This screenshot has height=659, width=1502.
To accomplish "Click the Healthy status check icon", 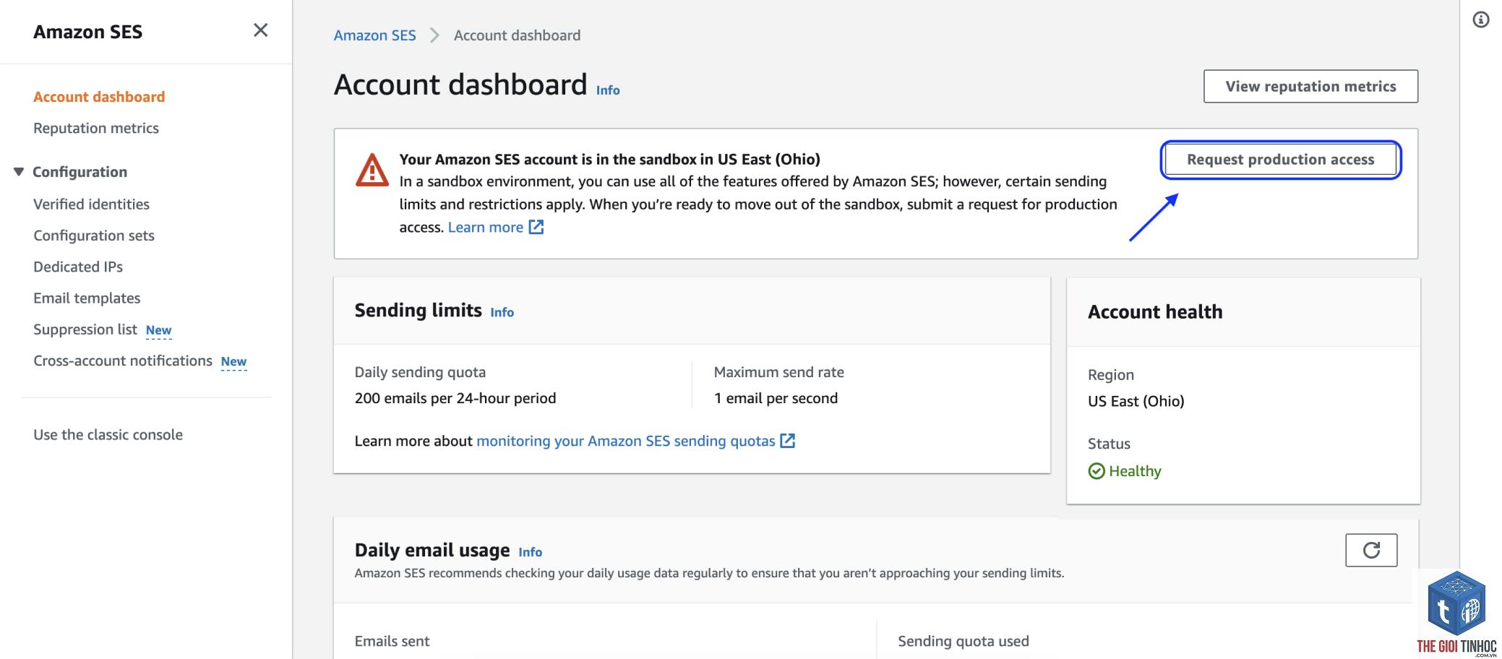I will [x=1097, y=471].
